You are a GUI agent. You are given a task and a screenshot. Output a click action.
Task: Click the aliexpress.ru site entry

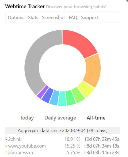tap(21, 153)
